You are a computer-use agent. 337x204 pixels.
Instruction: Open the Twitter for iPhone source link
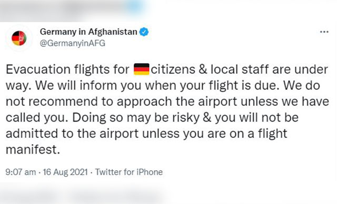pyautogui.click(x=129, y=172)
